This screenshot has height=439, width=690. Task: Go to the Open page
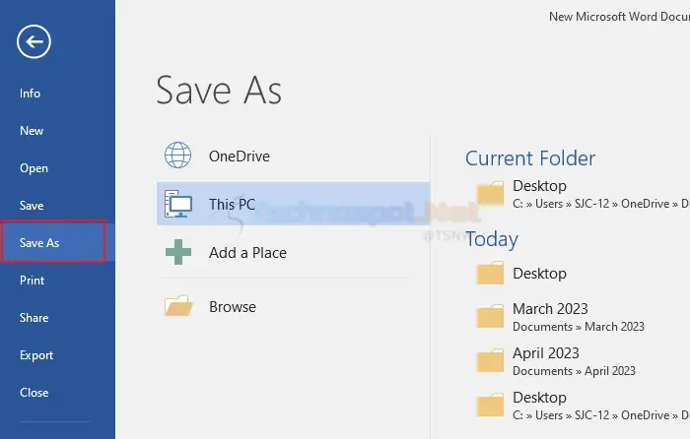[x=34, y=168]
